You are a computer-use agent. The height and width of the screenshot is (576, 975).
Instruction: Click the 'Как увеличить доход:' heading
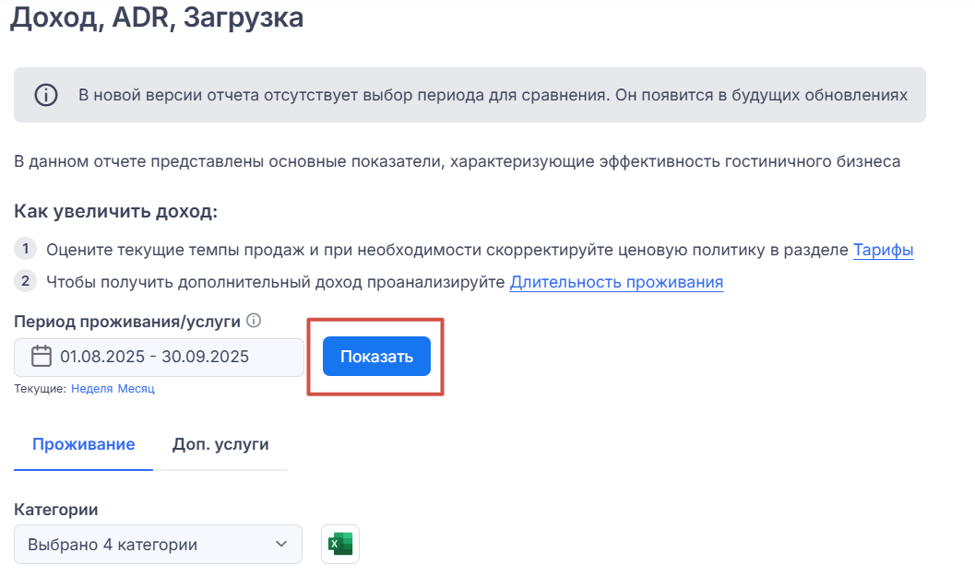click(115, 211)
